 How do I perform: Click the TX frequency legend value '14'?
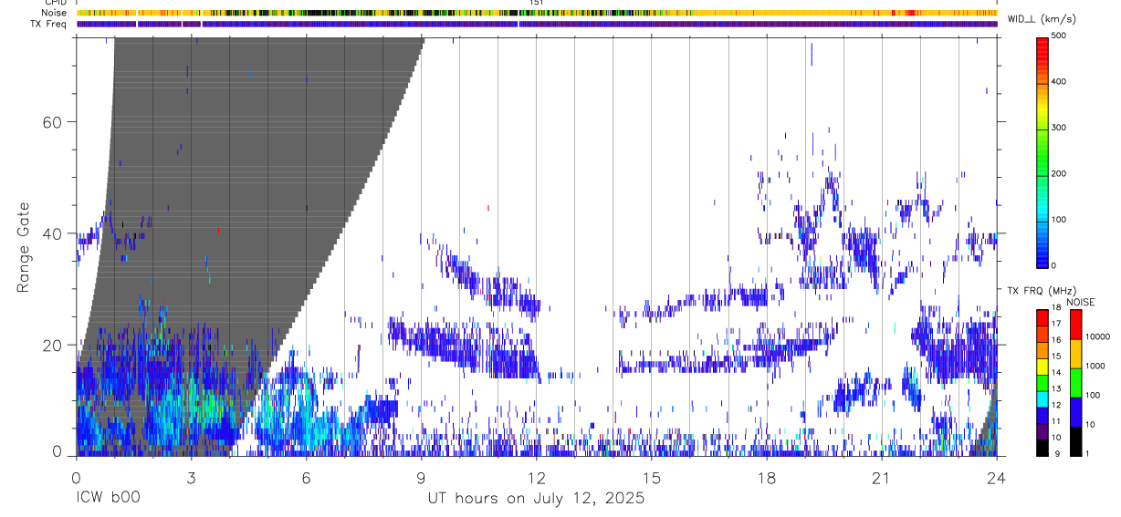click(1056, 373)
